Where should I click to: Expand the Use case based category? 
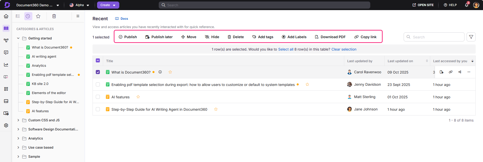[x=18, y=147]
